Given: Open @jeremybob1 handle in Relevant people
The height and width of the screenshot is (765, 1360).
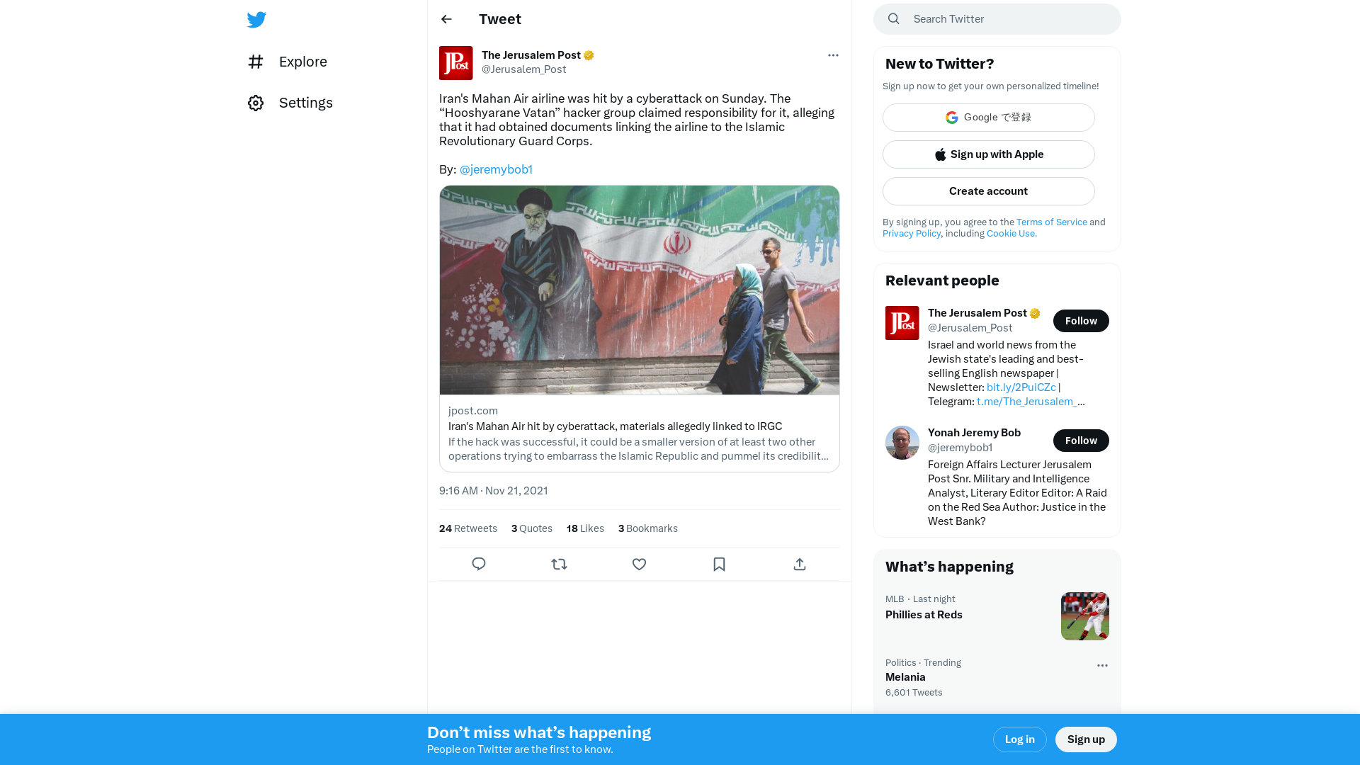Looking at the screenshot, I should [960, 448].
